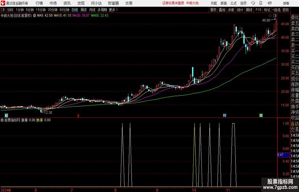Click the month 8 marker on the time axis
Viewport: 299px width, 192px height.
coord(115,190)
